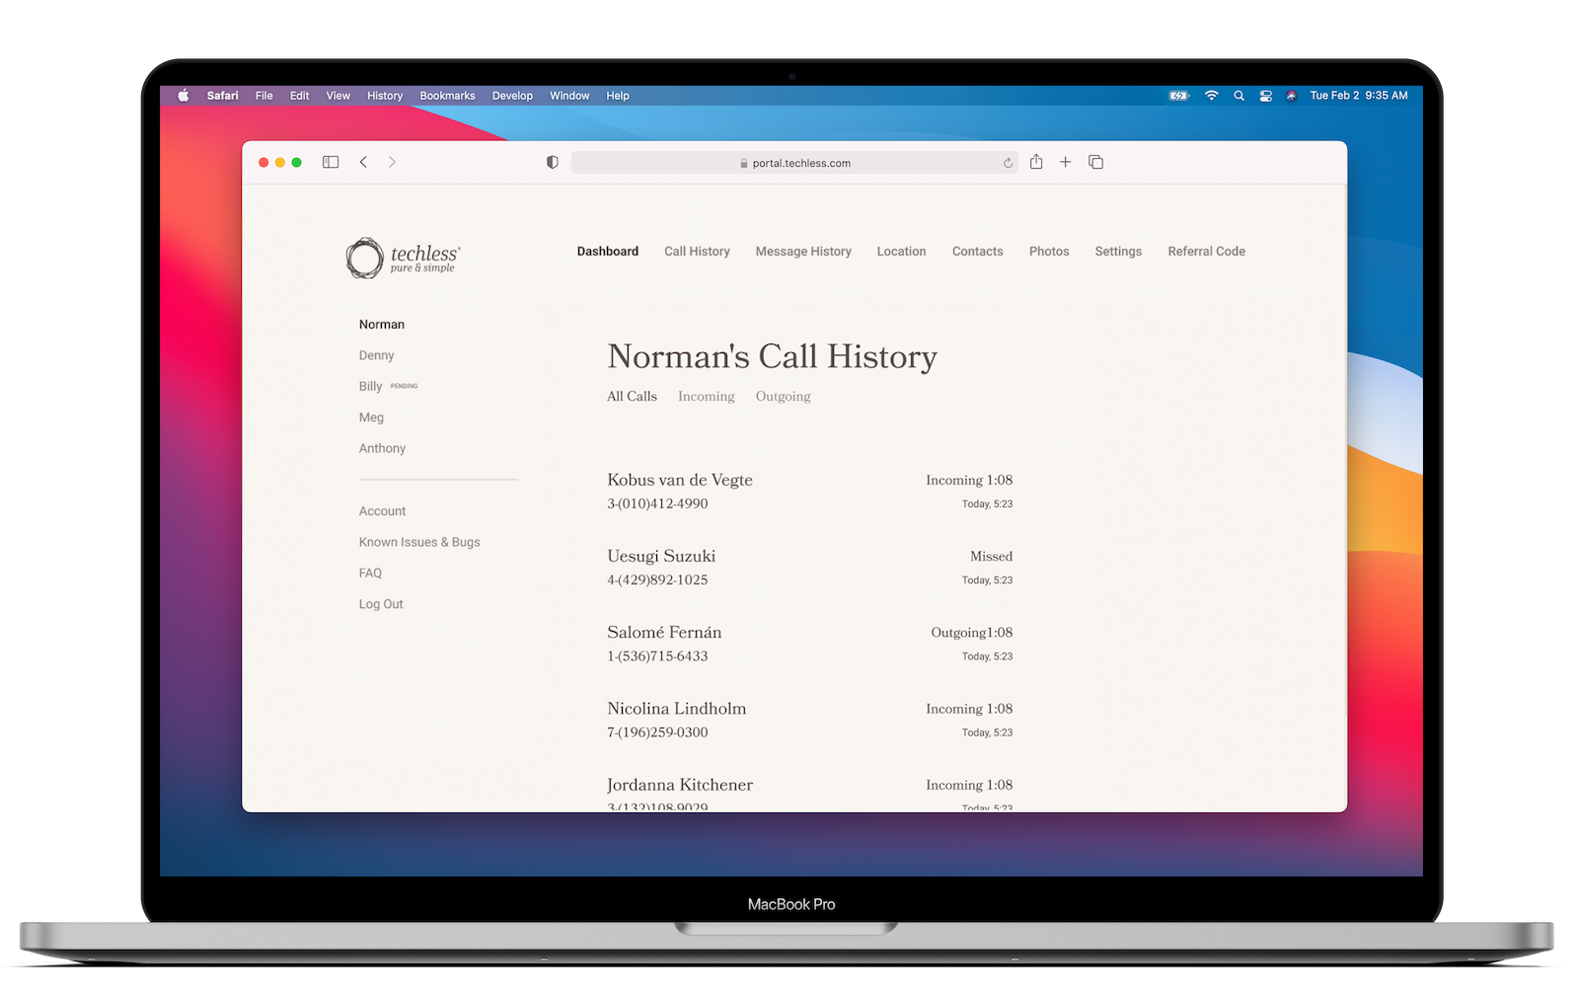Open Control Center icon
Screen dimensions: 1579x997
click(x=1265, y=96)
